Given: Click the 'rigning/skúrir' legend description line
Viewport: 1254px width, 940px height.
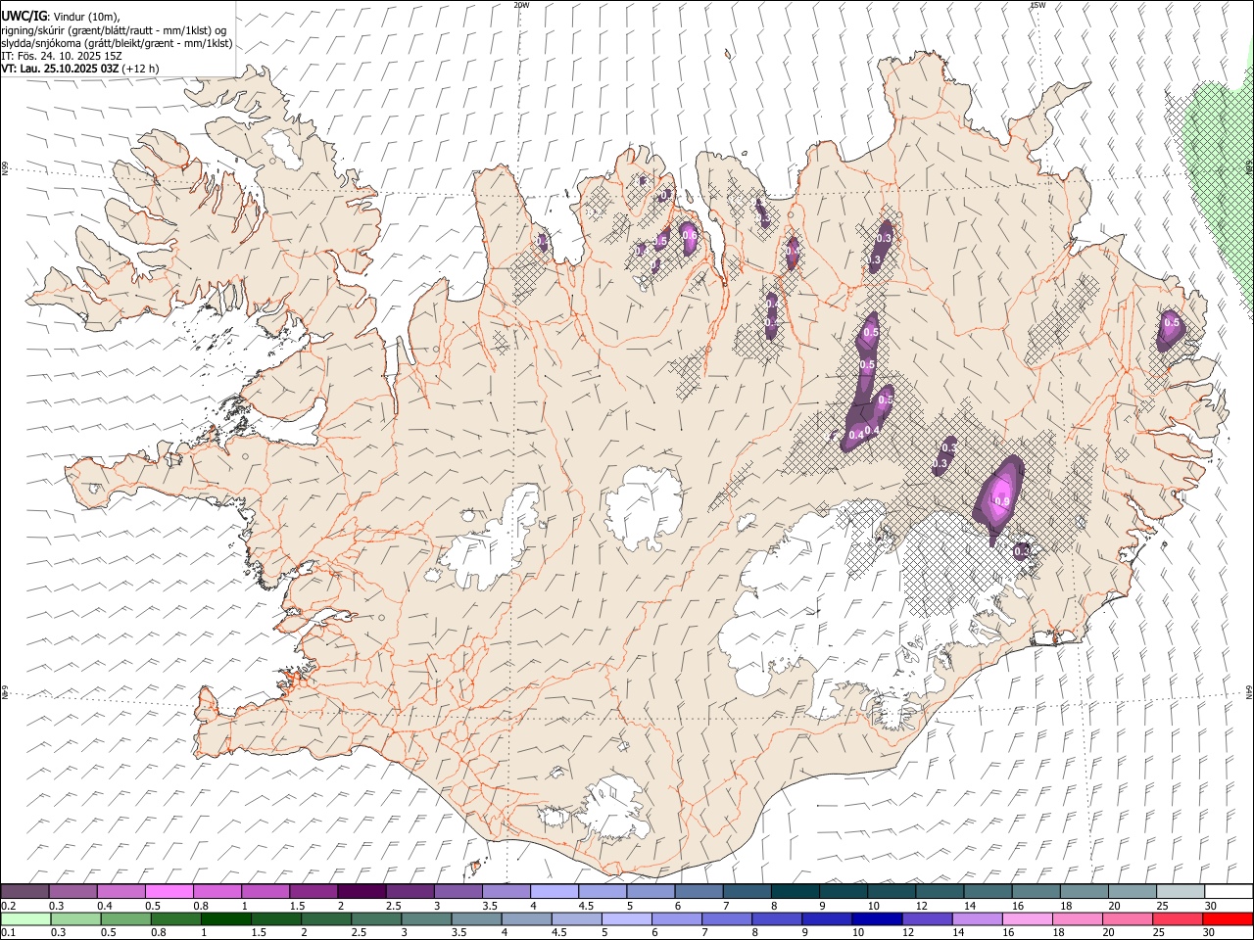Looking at the screenshot, I should tap(114, 30).
